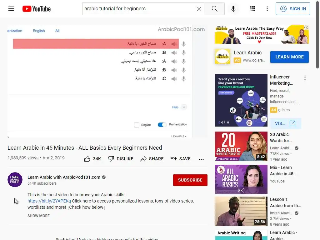The height and width of the screenshot is (240, 320).
Task: Go to YouTube home via logo
Action: 37,9
